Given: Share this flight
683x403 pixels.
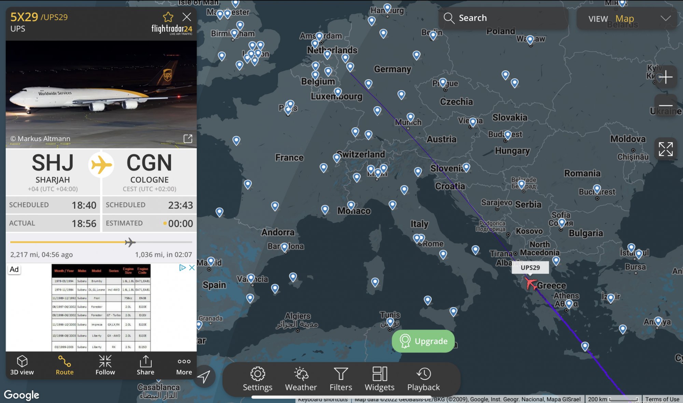Looking at the screenshot, I should [x=145, y=365].
